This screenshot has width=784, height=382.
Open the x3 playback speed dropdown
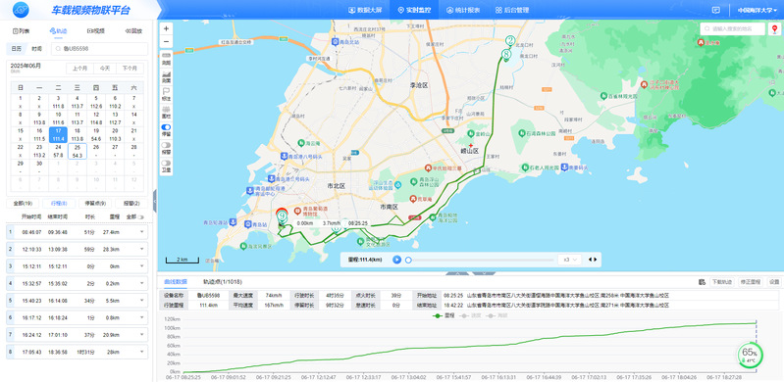(x=569, y=260)
